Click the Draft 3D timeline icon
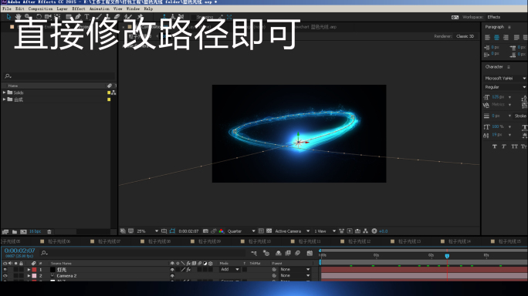The height and width of the screenshot is (296, 528). [x=266, y=253]
